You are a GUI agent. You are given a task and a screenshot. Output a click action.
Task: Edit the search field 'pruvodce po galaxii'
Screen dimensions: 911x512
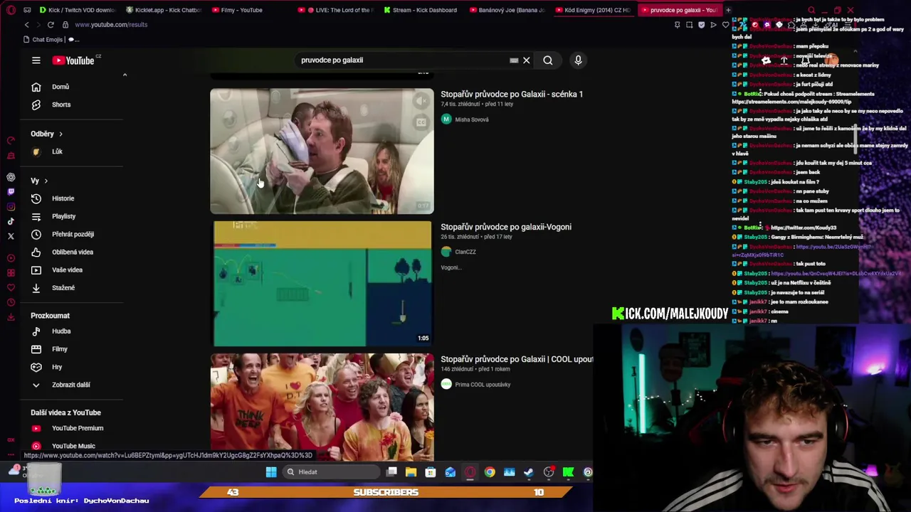click(x=402, y=60)
